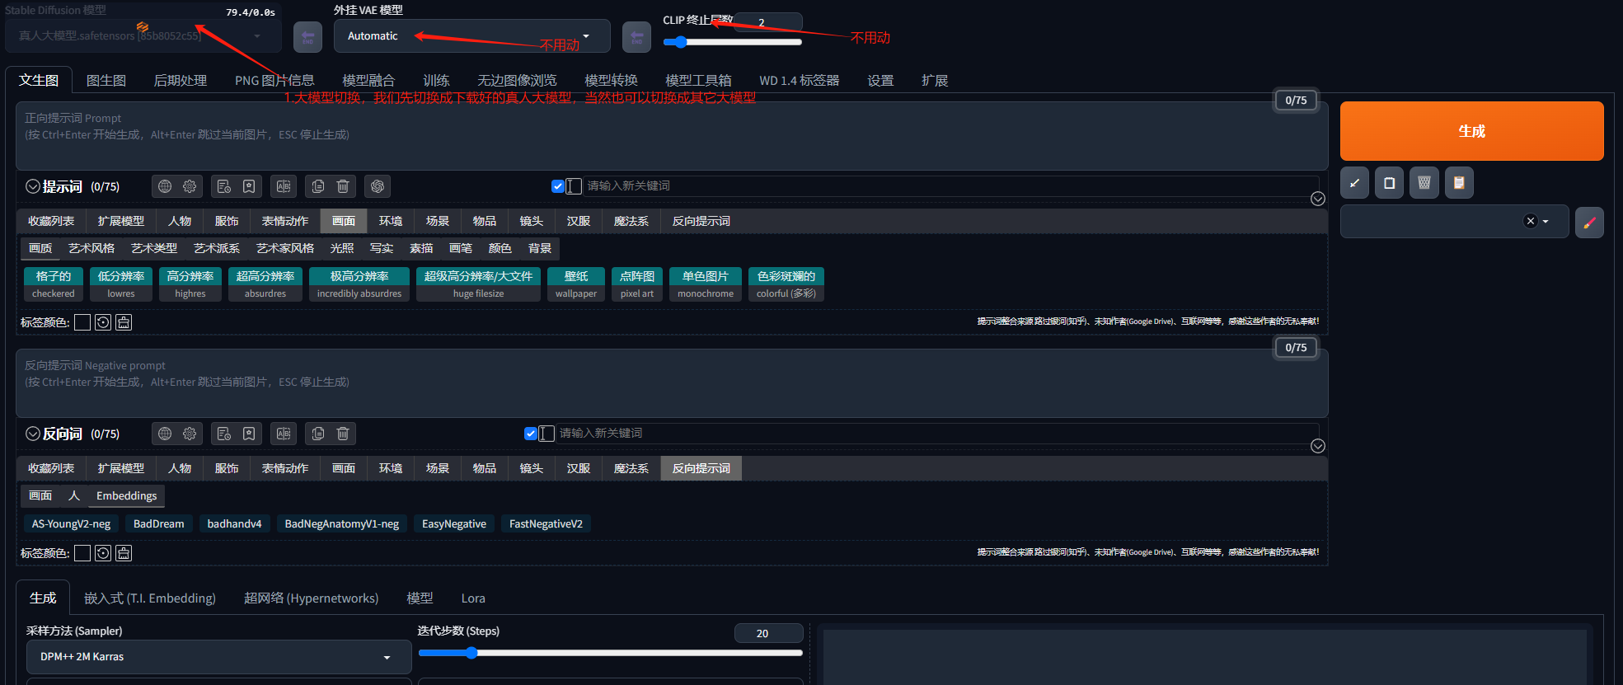Click 正向提示词 Prompt text area

point(671,136)
